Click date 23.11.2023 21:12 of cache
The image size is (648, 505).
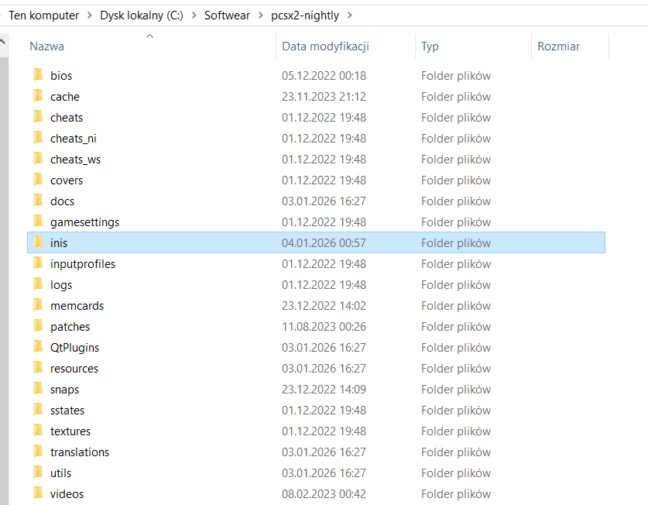[x=324, y=96]
